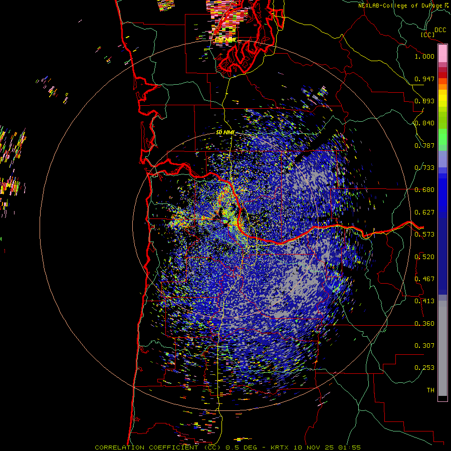Click the [CC] unit label
Viewport: 451px width, 451px height.
427,35
